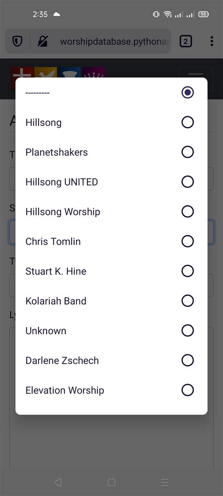Screen dimensions: 223x496
Task: Open the browser three-dot overflow menu
Action: 212,41
